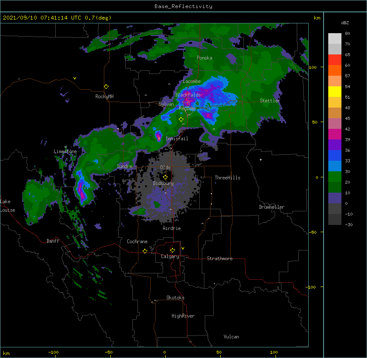Click the white plus marker north of Drumheller
This screenshot has height=358, width=367.
[261, 159]
